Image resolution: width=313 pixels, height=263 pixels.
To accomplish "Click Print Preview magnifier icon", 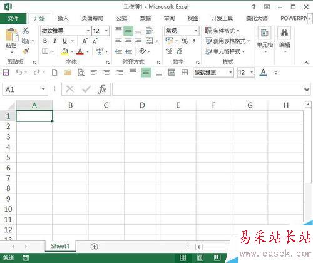I will point(81,73).
